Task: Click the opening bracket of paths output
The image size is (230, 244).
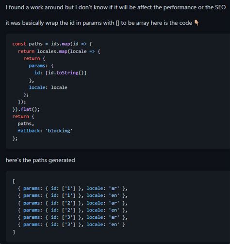Action: click(x=14, y=181)
